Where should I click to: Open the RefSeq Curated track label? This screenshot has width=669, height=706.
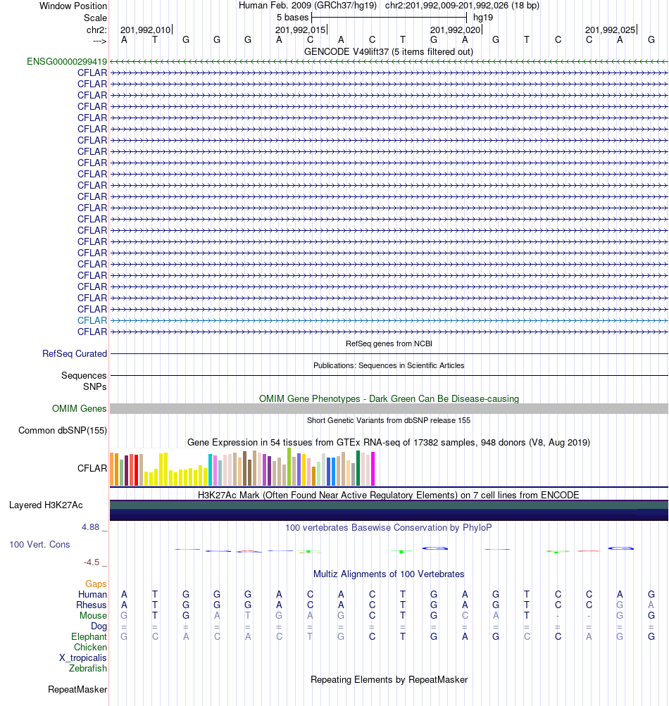click(75, 354)
